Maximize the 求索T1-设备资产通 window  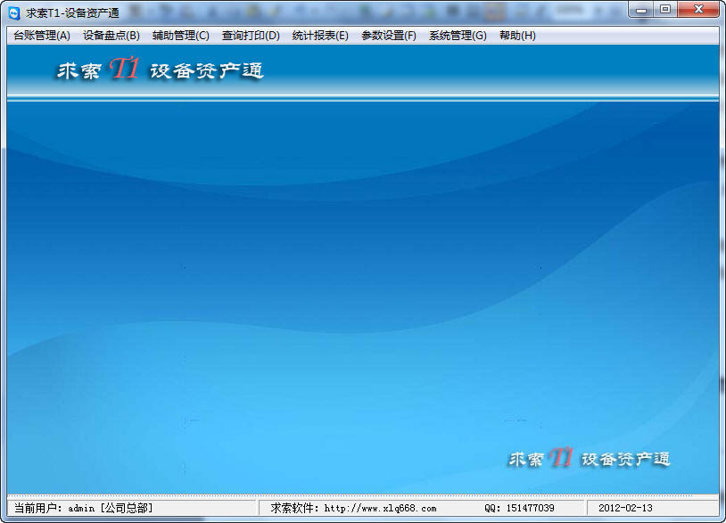point(664,10)
